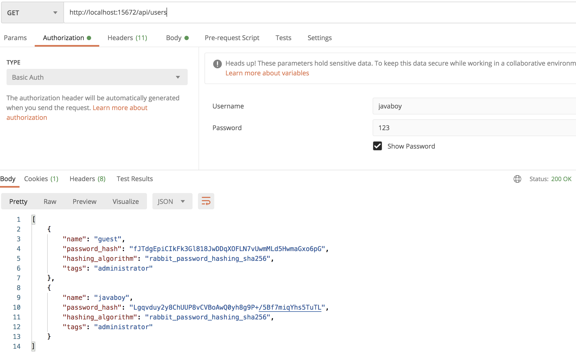This screenshot has height=359, width=576.
Task: Follow Learn more about variables link
Action: [x=267, y=73]
